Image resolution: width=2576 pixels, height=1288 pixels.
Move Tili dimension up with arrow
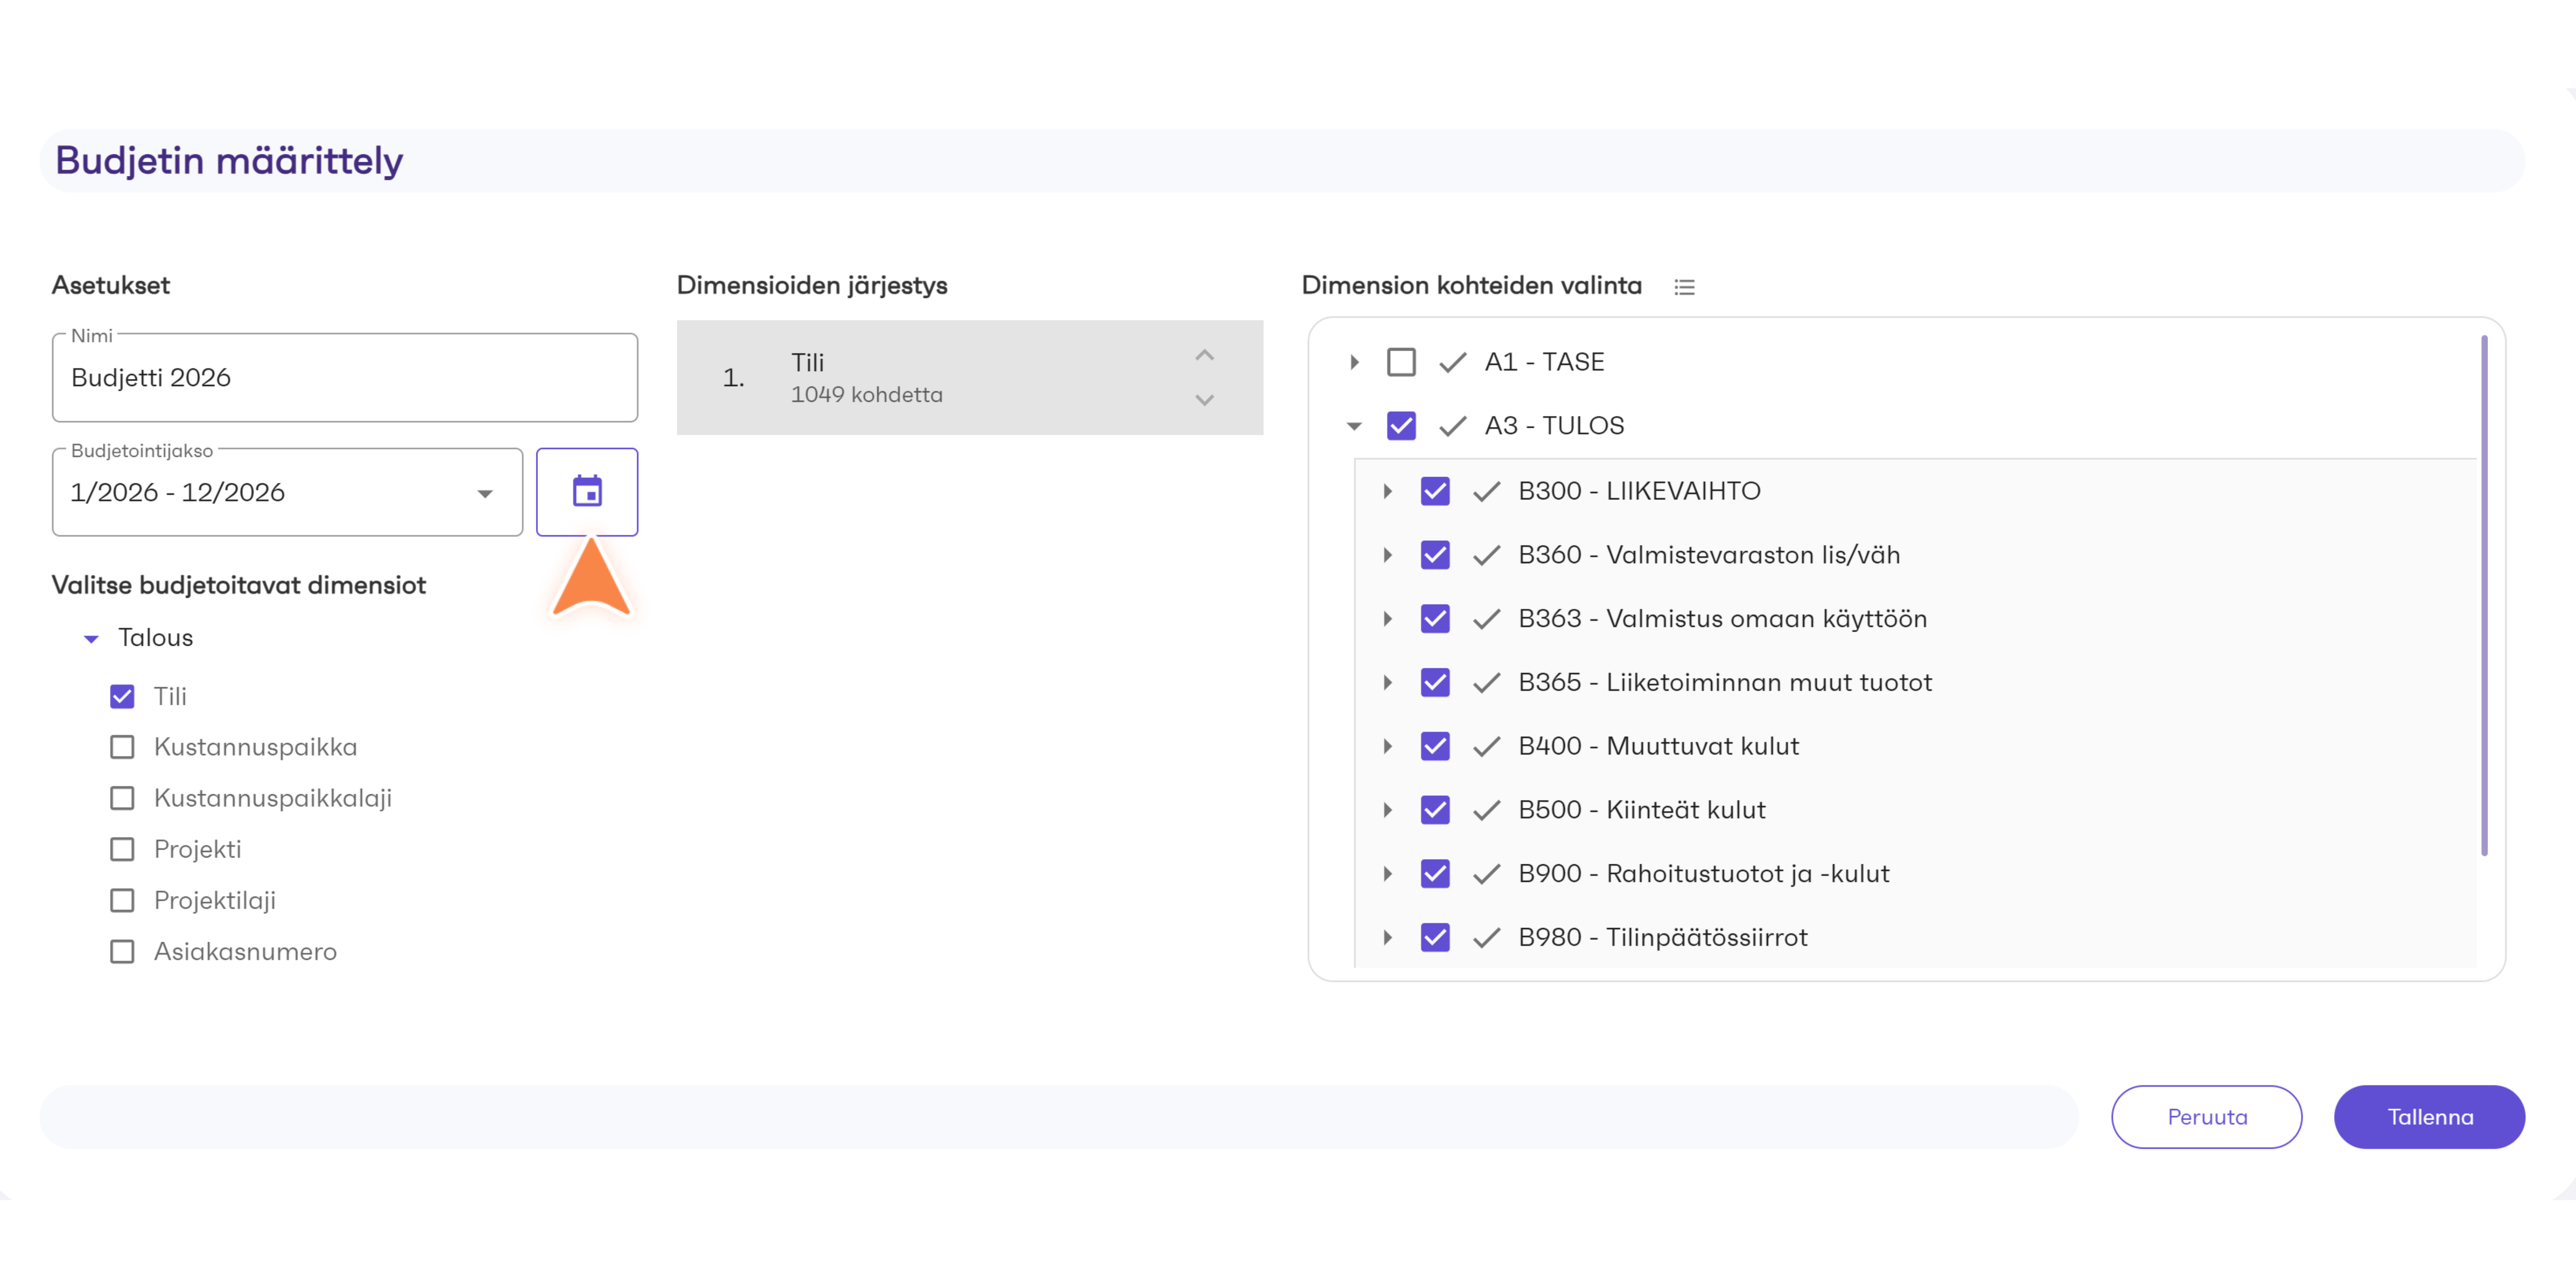pyautogui.click(x=1205, y=355)
